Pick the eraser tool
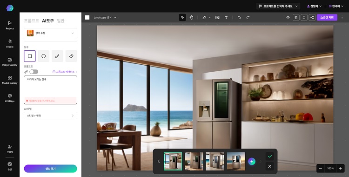The height and width of the screenshot is (177, 349). click(71, 56)
